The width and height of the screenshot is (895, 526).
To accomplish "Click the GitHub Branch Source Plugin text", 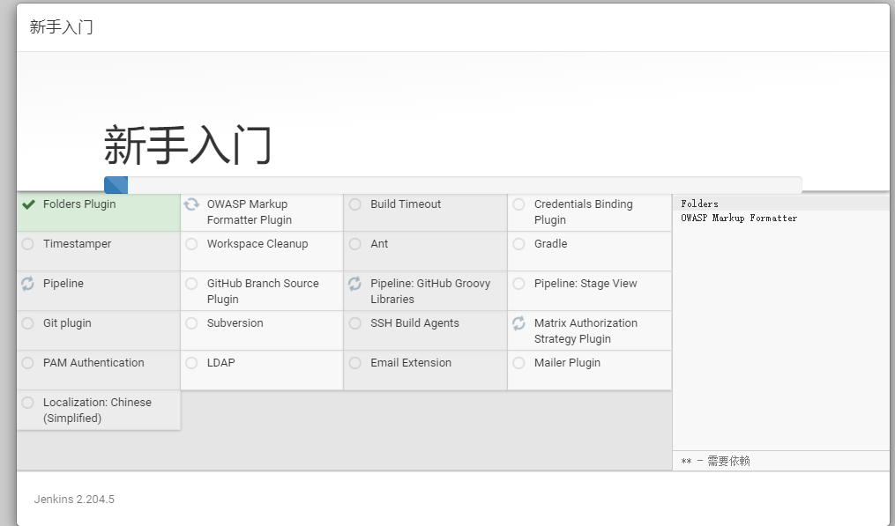I will point(263,291).
